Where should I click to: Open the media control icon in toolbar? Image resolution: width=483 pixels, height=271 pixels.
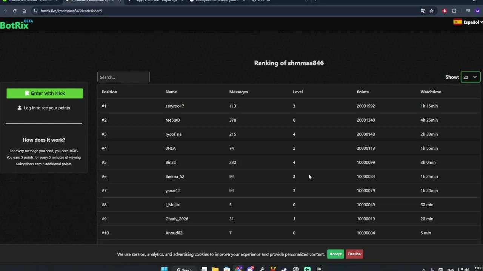(468, 11)
